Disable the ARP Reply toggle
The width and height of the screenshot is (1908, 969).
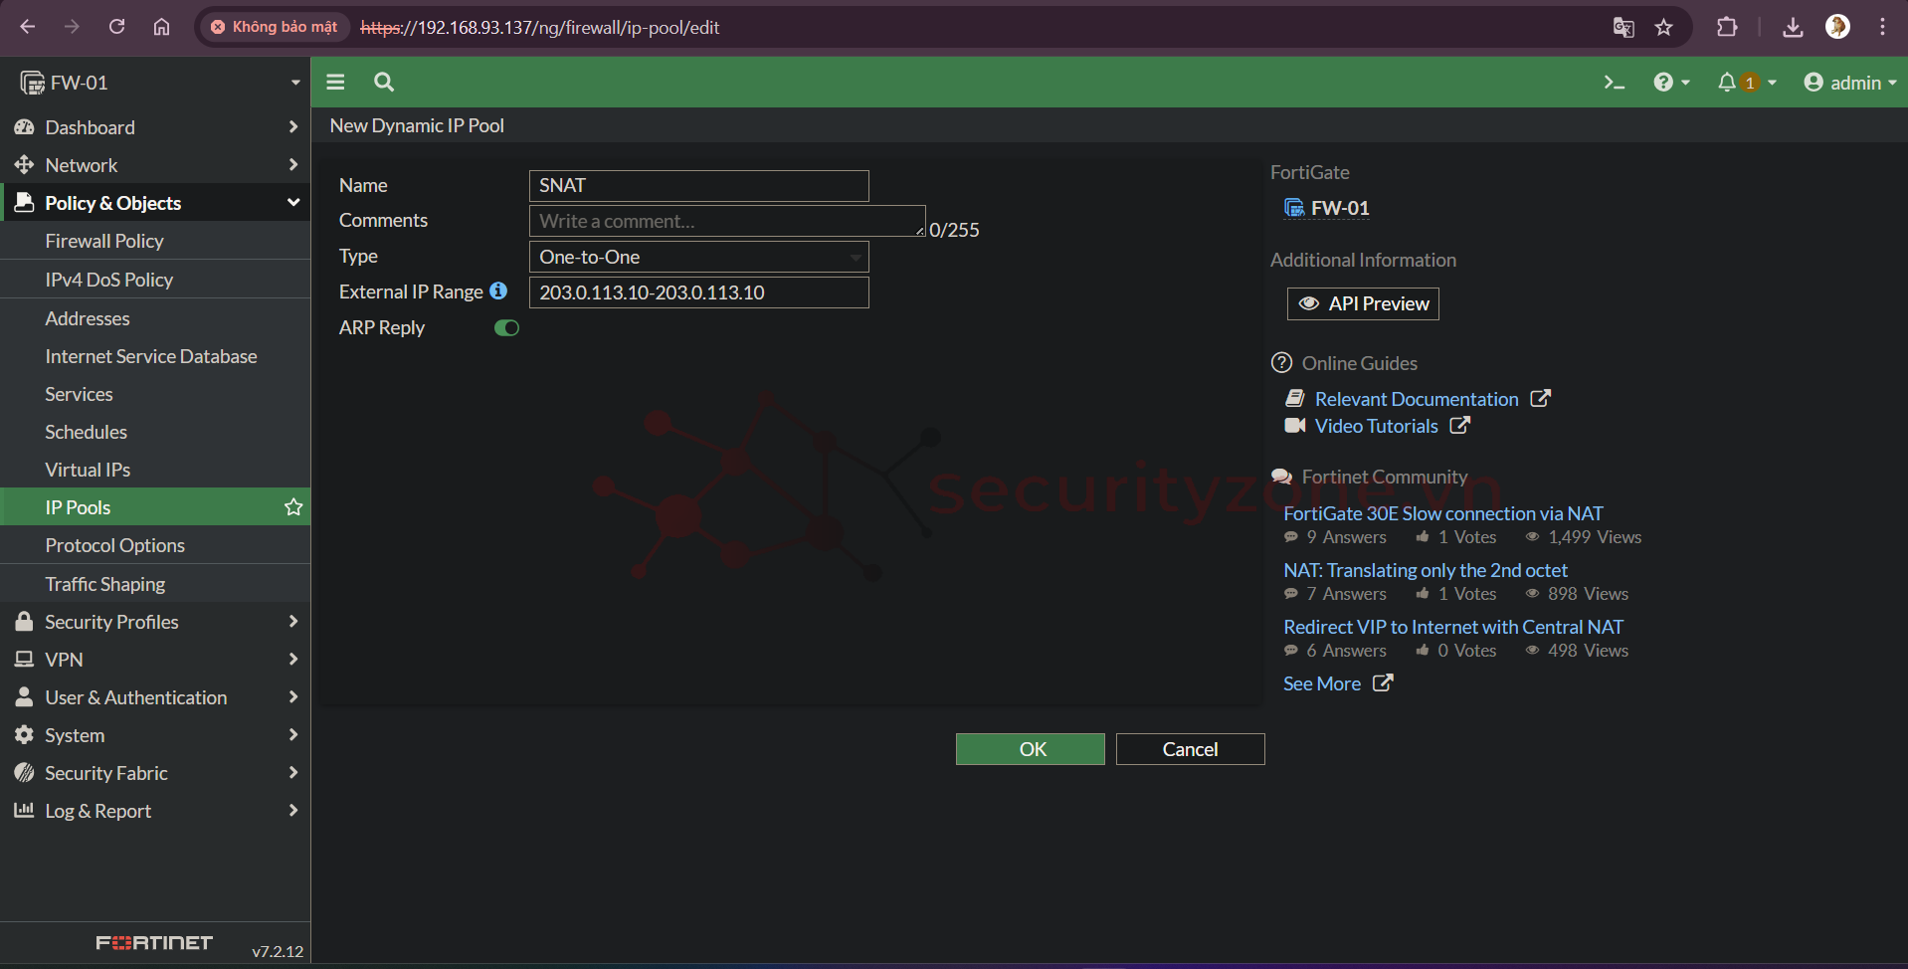[x=506, y=328]
